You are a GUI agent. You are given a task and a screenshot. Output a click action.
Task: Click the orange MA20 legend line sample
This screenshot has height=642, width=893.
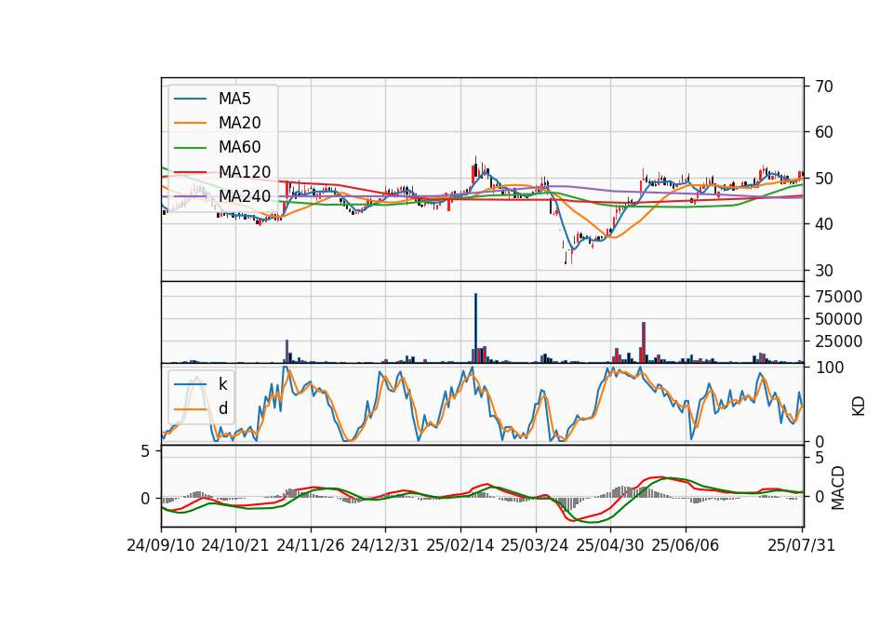(x=190, y=124)
